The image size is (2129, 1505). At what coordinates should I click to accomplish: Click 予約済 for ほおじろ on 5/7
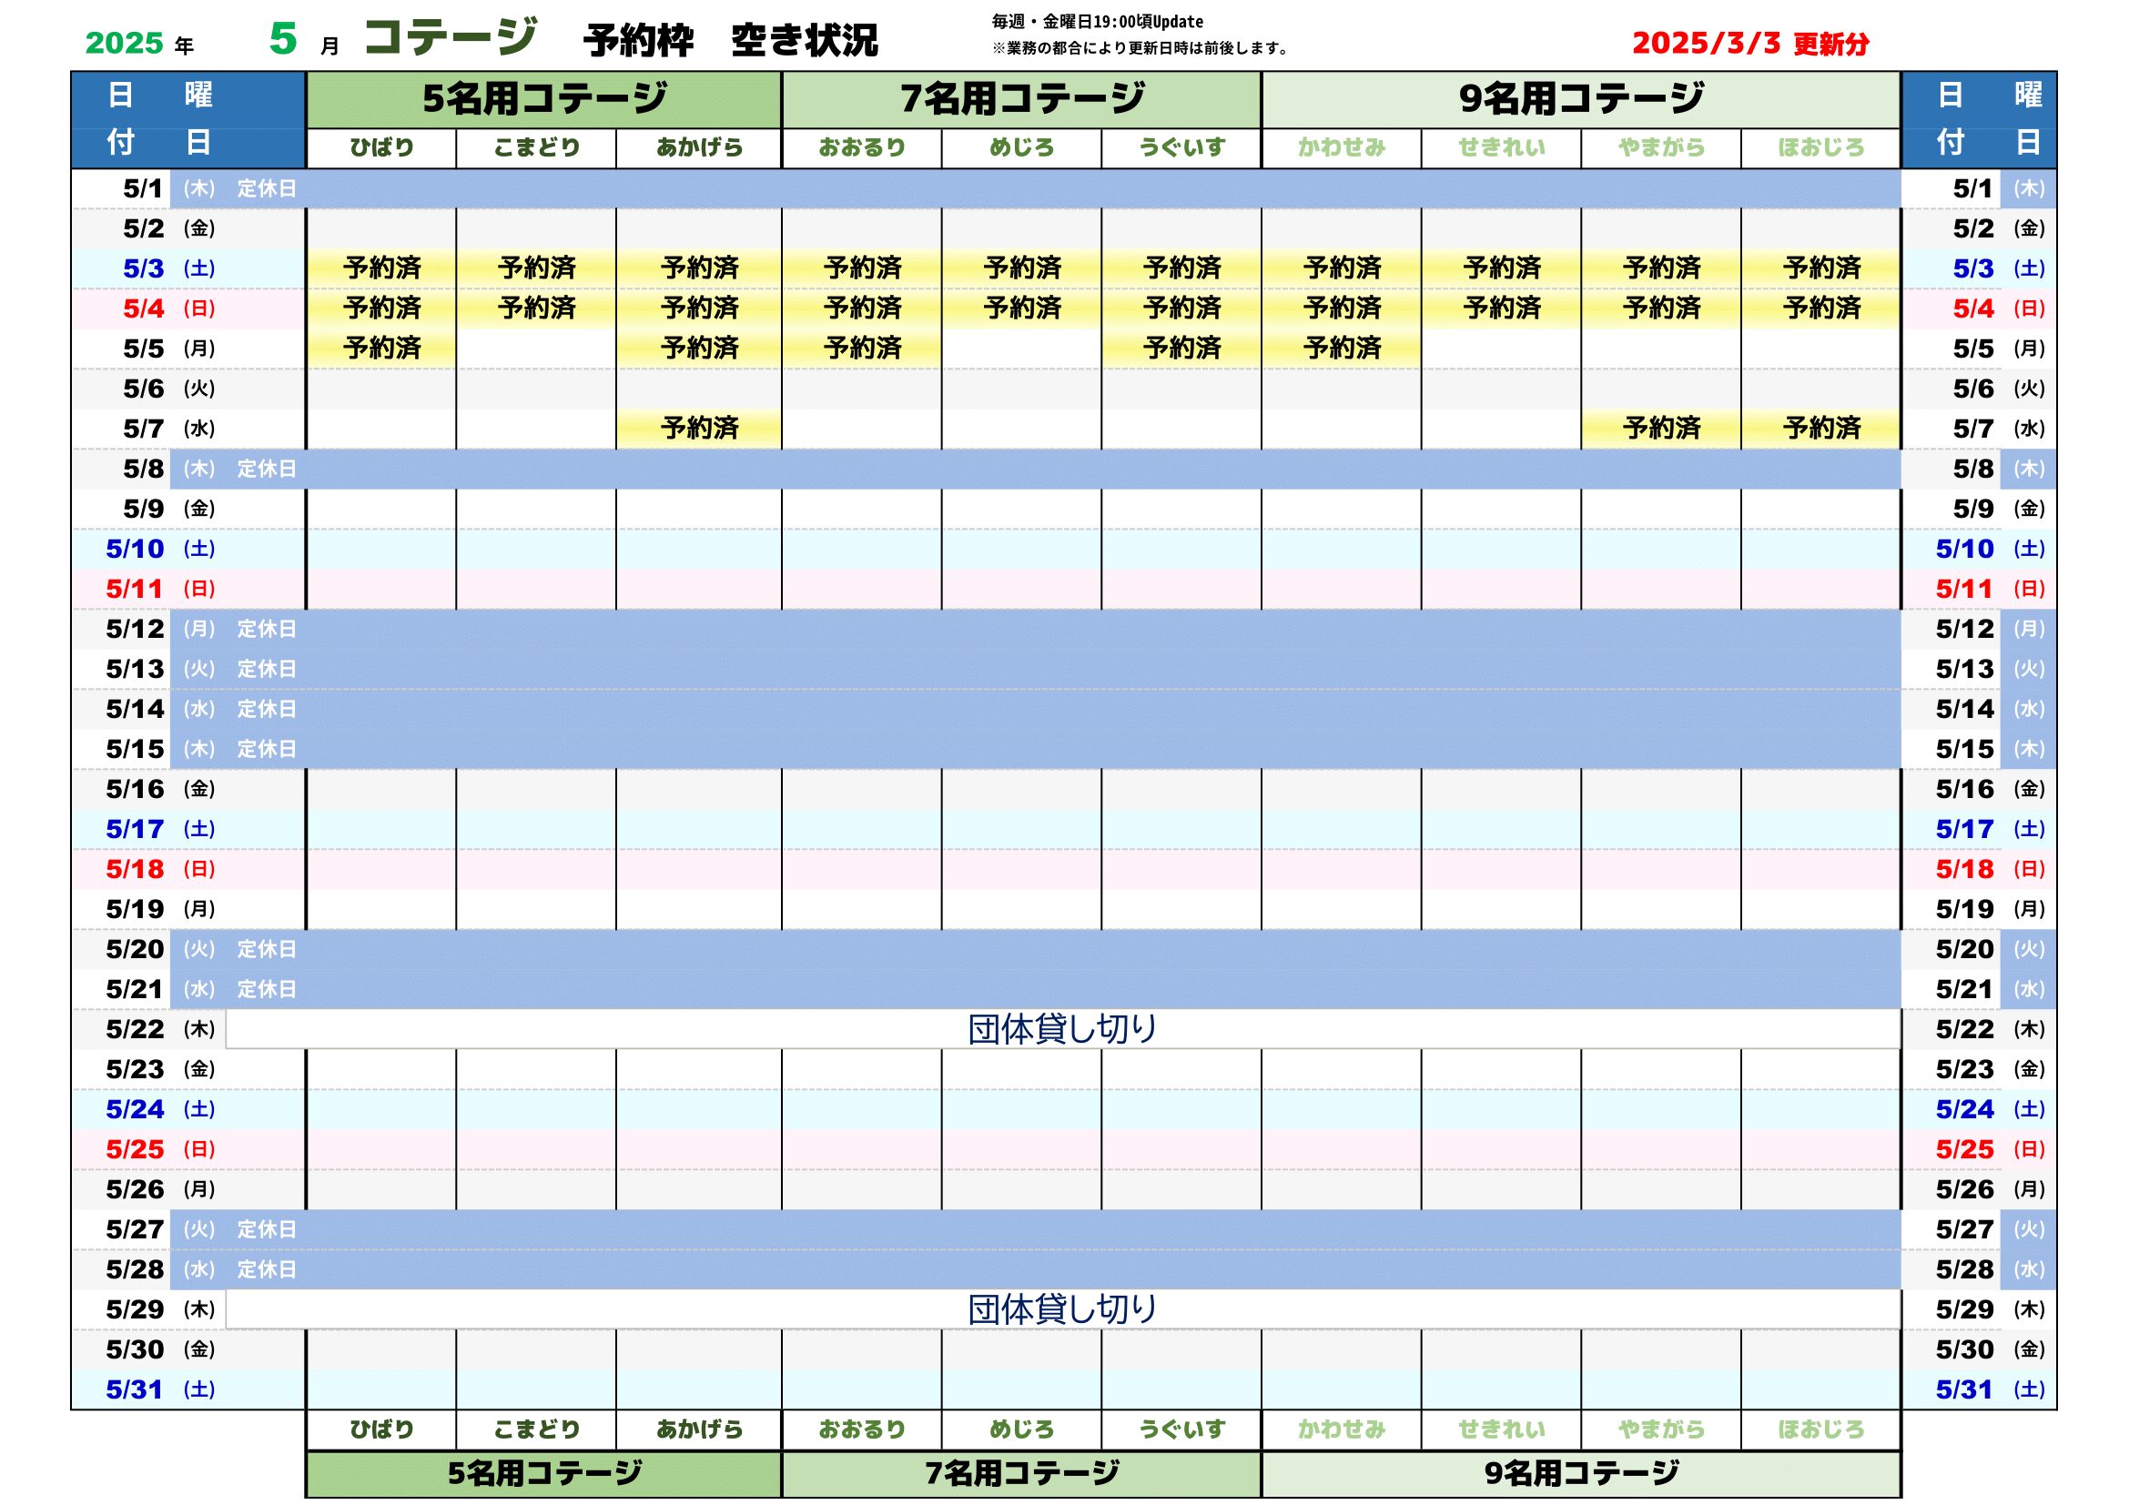click(x=1821, y=429)
